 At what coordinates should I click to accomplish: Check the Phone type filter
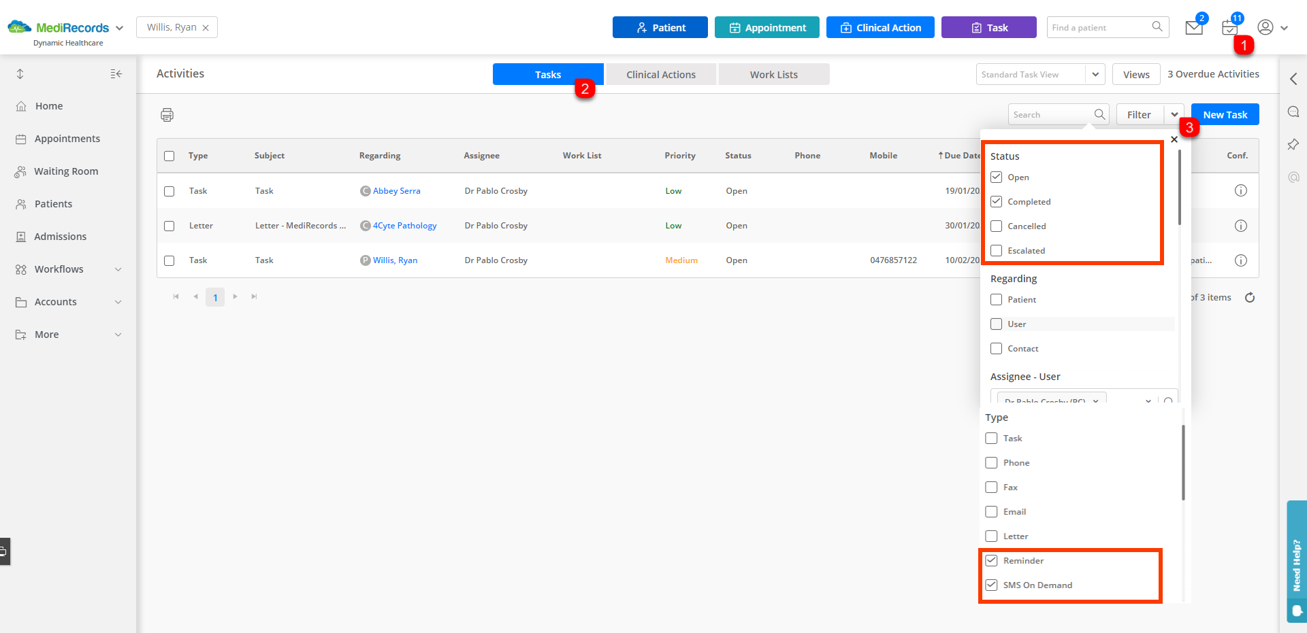tap(991, 462)
